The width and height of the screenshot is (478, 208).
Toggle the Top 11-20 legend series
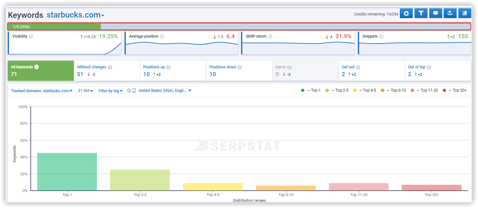(x=424, y=90)
